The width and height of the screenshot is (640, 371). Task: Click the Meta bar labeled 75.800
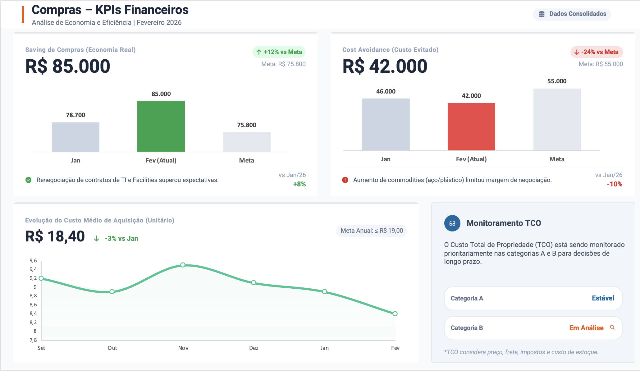tap(247, 142)
